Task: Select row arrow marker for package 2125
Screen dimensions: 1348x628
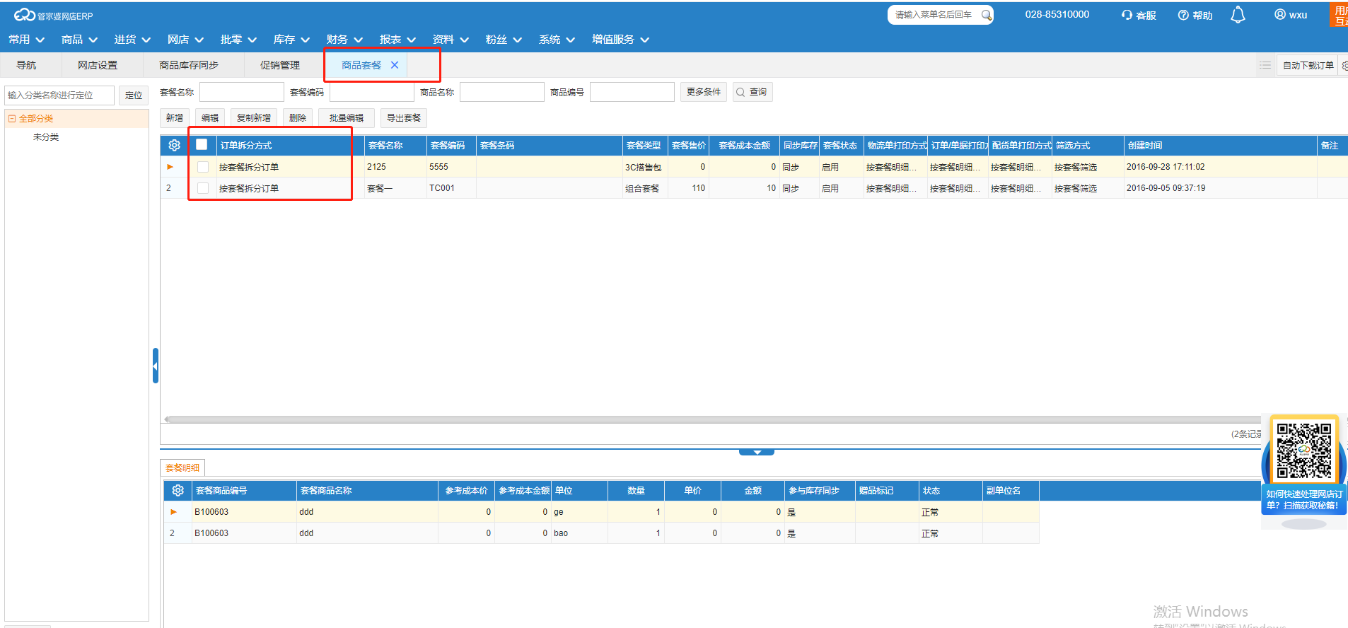Action: (x=170, y=167)
